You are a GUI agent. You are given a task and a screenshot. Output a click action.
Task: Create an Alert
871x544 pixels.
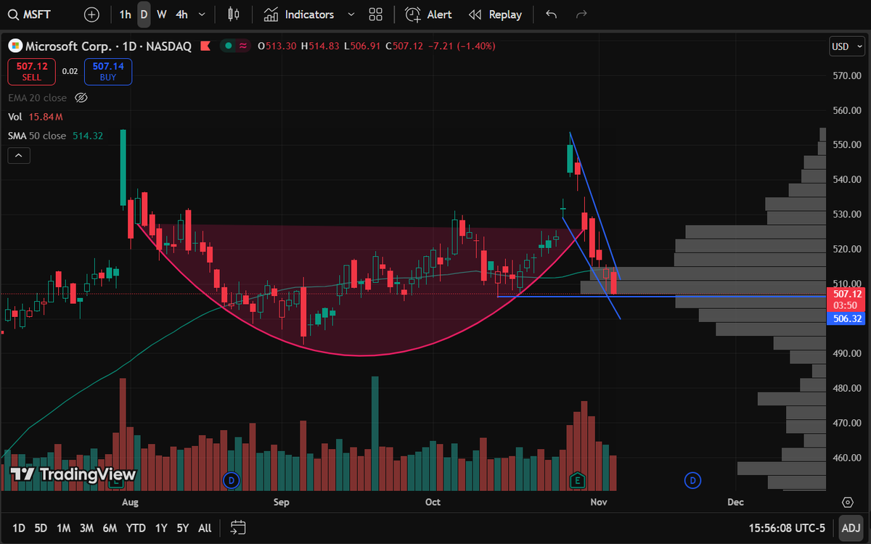coord(428,15)
